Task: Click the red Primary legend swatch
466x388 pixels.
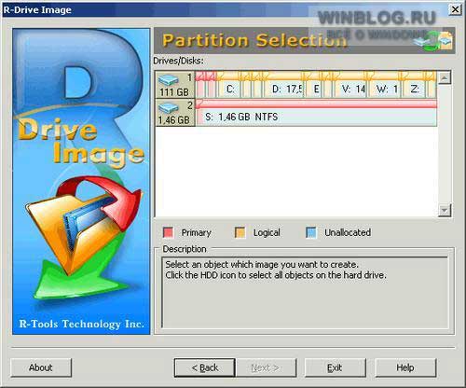Action: 168,232
